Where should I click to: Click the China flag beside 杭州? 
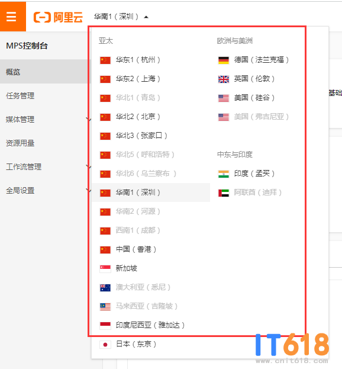coord(105,60)
